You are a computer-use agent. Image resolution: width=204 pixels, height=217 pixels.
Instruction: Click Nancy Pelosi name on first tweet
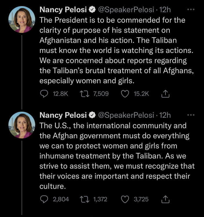[63, 10]
